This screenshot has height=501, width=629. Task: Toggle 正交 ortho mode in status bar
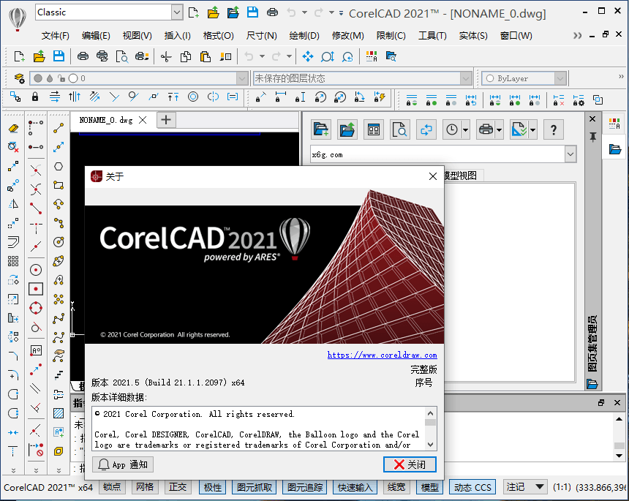(178, 487)
